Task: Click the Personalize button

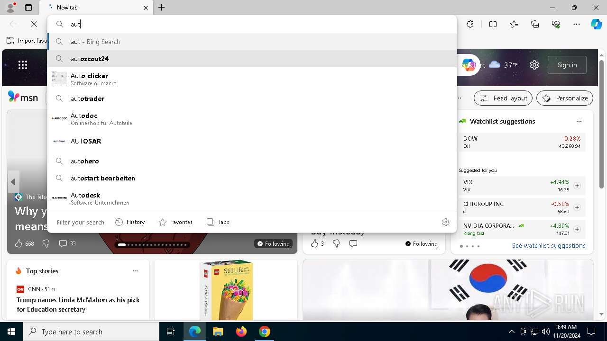Action: [x=565, y=98]
